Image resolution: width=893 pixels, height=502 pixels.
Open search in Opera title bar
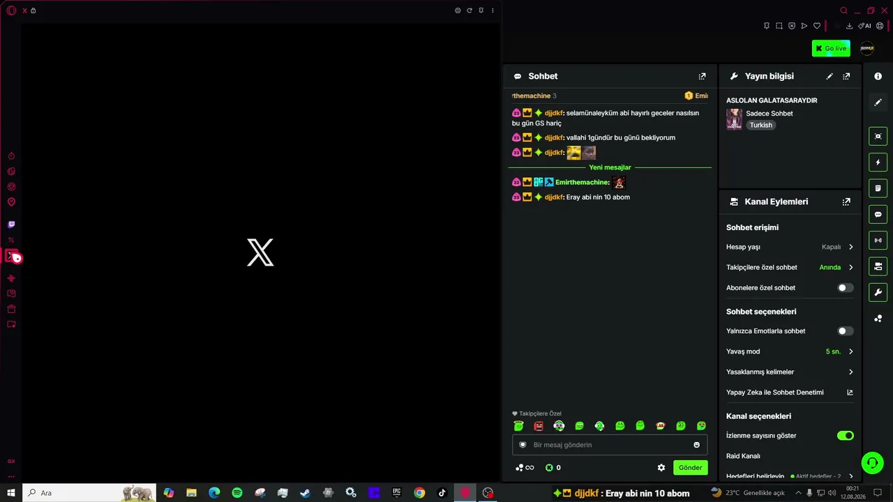[843, 10]
